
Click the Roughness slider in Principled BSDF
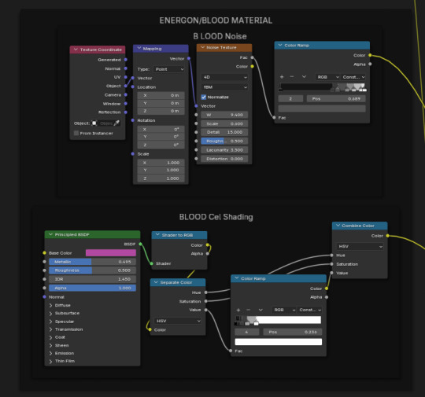pyautogui.click(x=92, y=270)
